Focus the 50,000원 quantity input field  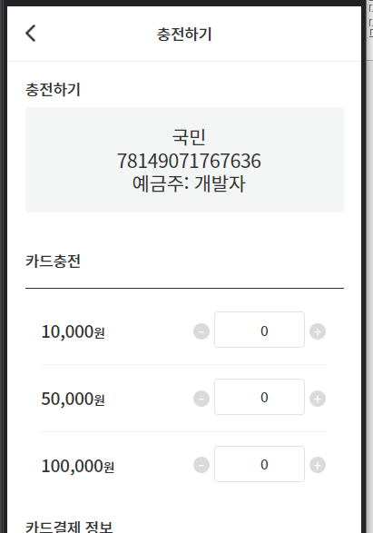coord(260,397)
